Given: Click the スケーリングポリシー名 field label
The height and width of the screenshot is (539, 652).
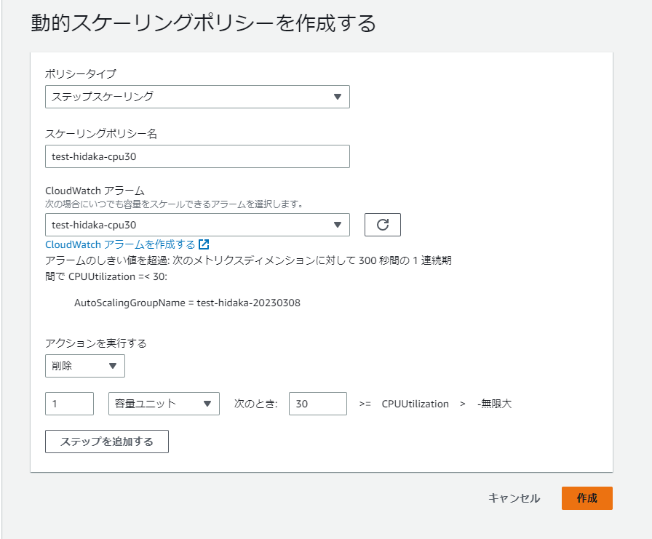Looking at the screenshot, I should click(x=101, y=133).
